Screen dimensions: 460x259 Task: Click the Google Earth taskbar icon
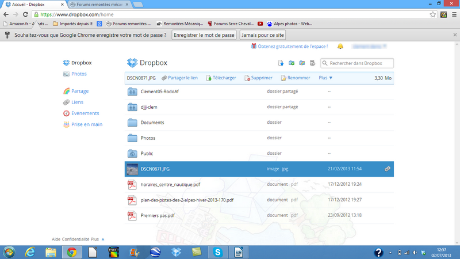(155, 252)
